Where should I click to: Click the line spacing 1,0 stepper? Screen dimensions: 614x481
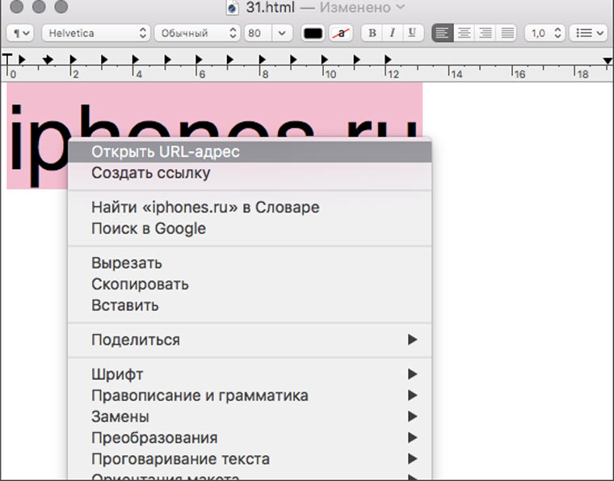click(x=545, y=33)
